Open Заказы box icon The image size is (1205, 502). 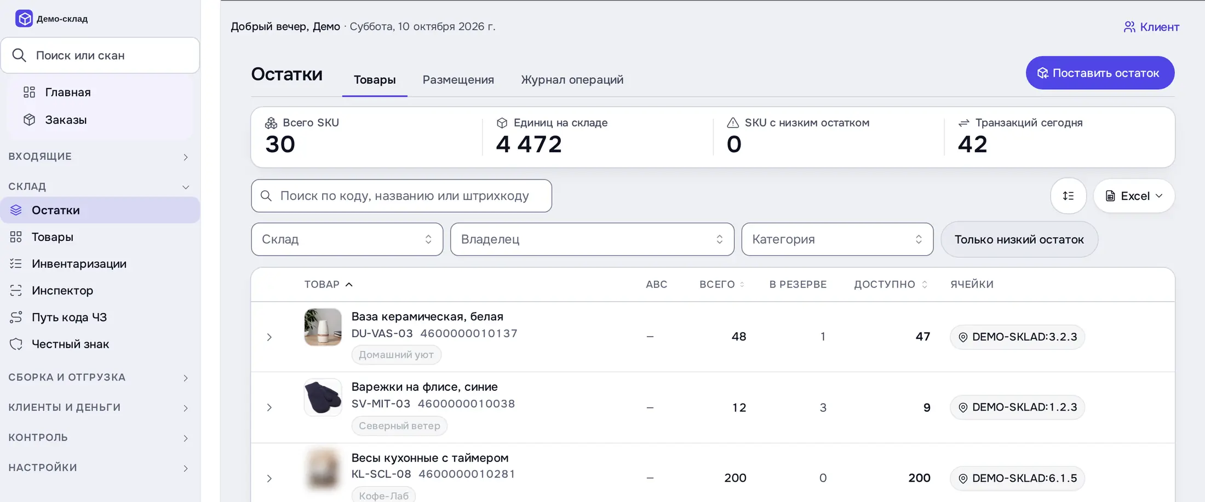tap(30, 119)
